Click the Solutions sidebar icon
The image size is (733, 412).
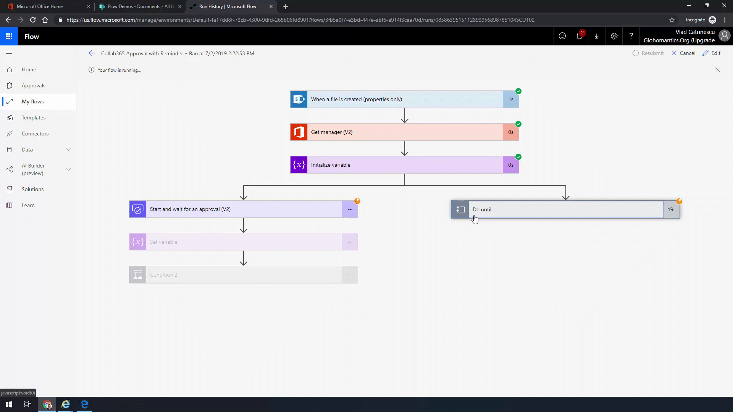pos(10,189)
